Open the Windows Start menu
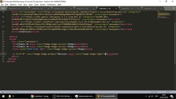176x99 pixels. (x=3, y=96)
